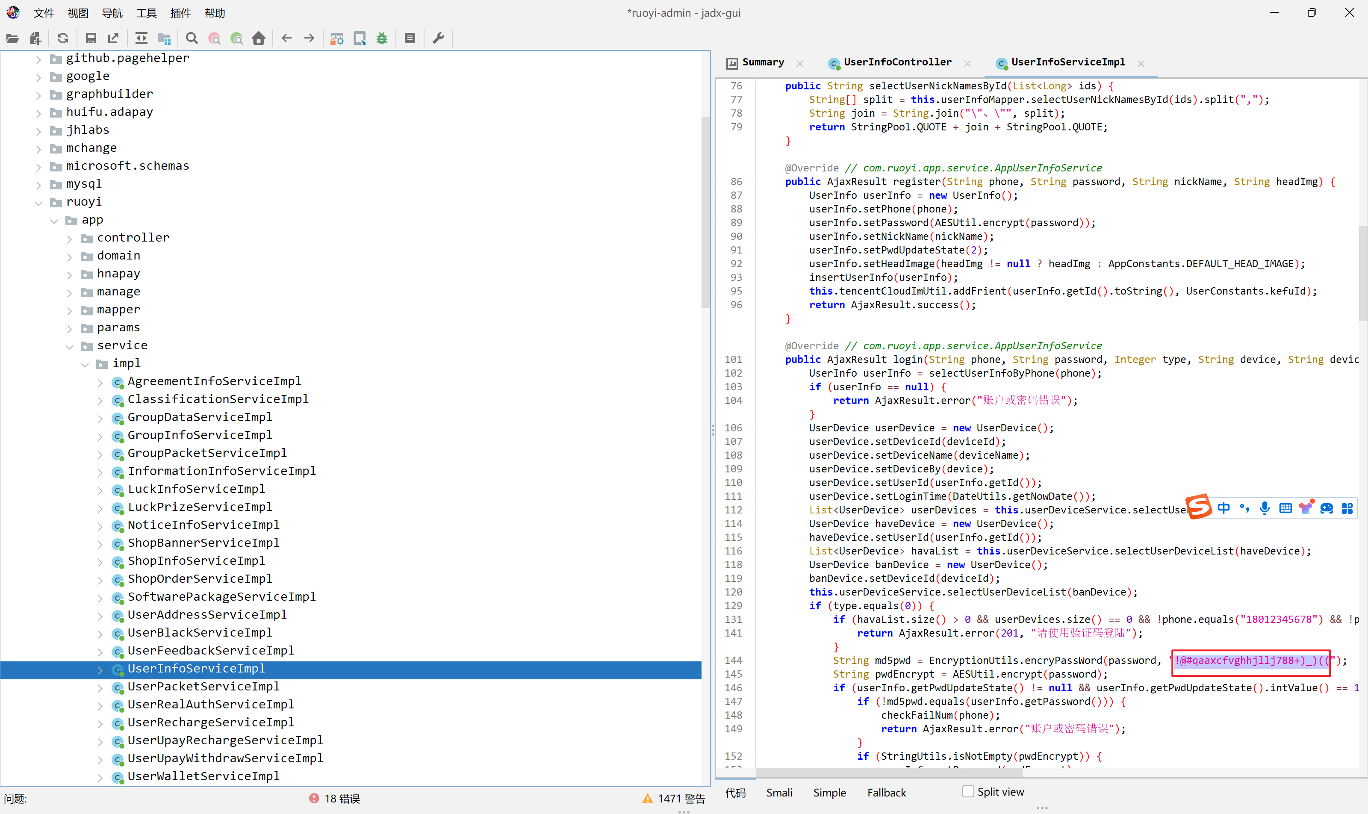Toggle the Chinese/English 中 input mode
This screenshot has width=1368, height=814.
[1224, 508]
